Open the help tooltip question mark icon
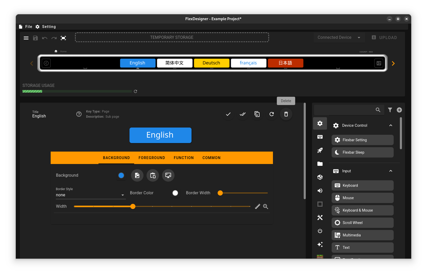The height and width of the screenshot is (276, 427). pyautogui.click(x=79, y=114)
